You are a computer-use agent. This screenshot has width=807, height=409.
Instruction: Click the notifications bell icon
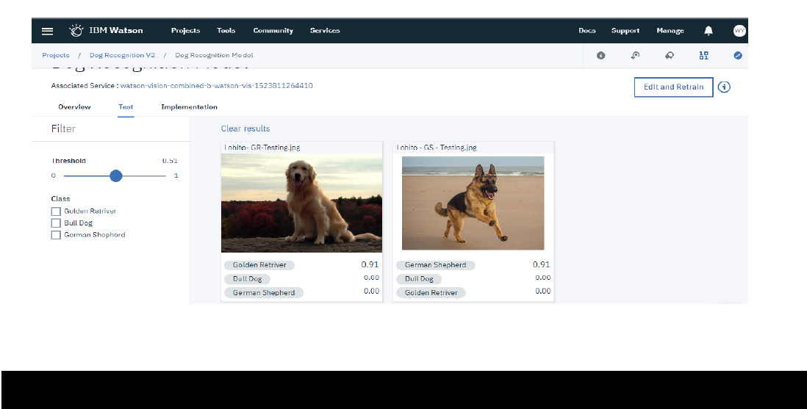coord(709,31)
